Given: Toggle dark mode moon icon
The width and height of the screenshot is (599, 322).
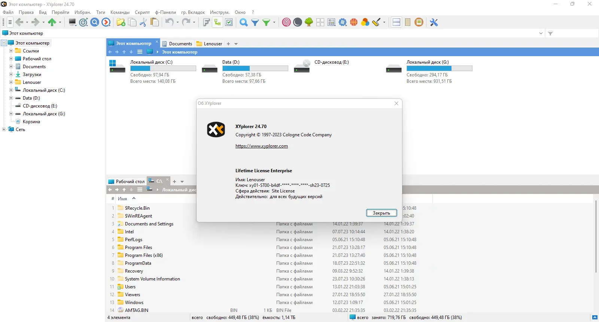Looking at the screenshot, I should 298,22.
